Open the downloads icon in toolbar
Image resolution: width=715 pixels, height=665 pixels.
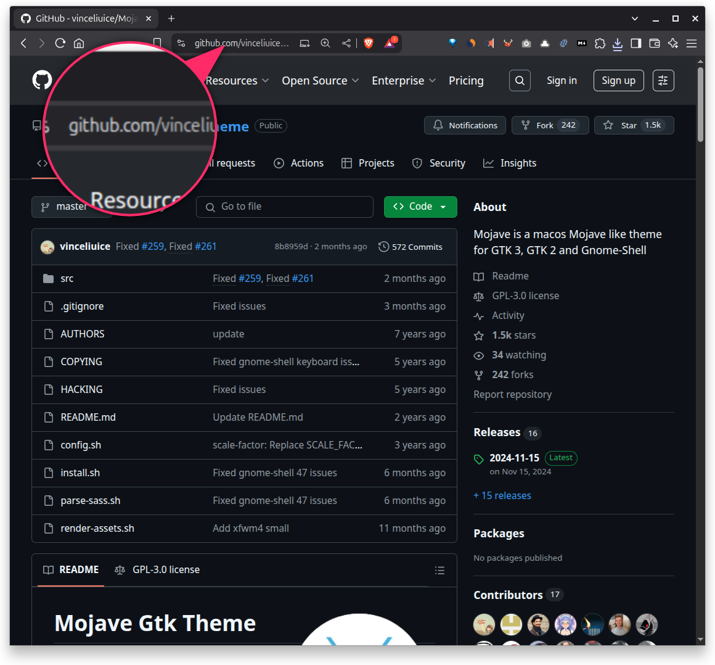pyautogui.click(x=618, y=44)
